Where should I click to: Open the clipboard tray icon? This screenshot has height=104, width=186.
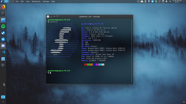pos(163,1)
